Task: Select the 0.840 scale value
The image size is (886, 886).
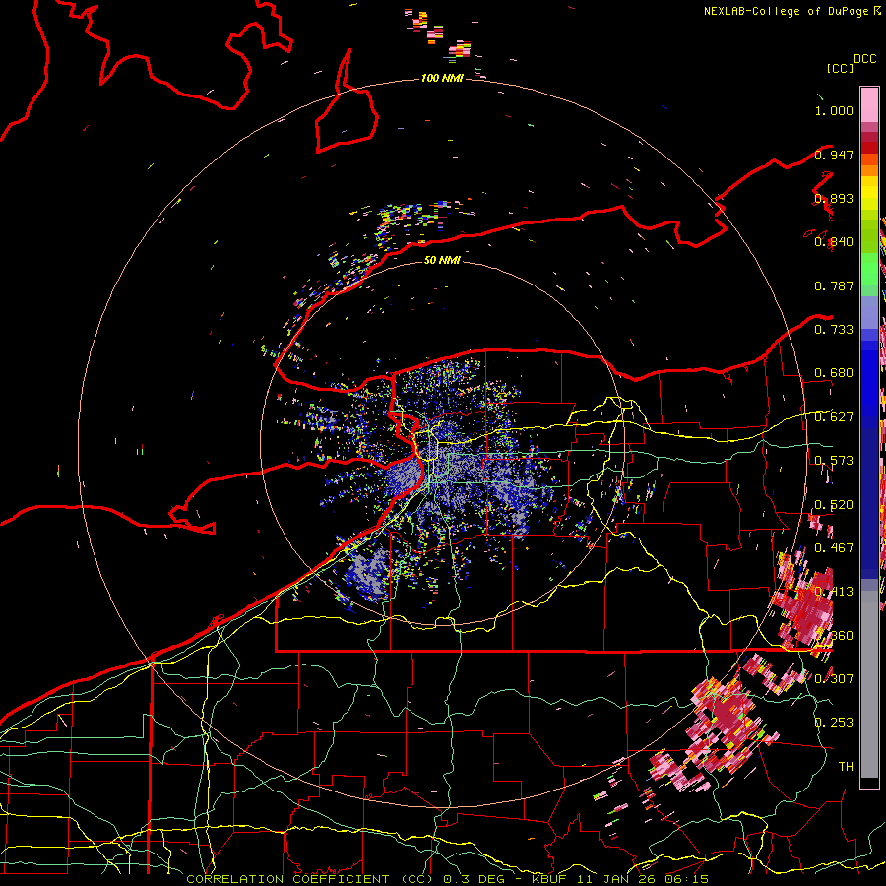Action: click(834, 242)
